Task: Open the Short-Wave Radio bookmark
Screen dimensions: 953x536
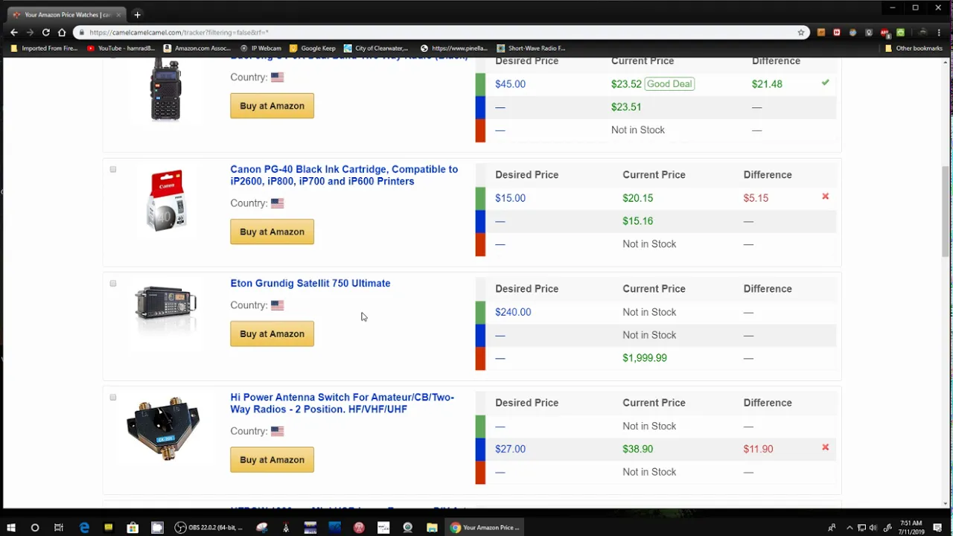Action: tap(532, 48)
